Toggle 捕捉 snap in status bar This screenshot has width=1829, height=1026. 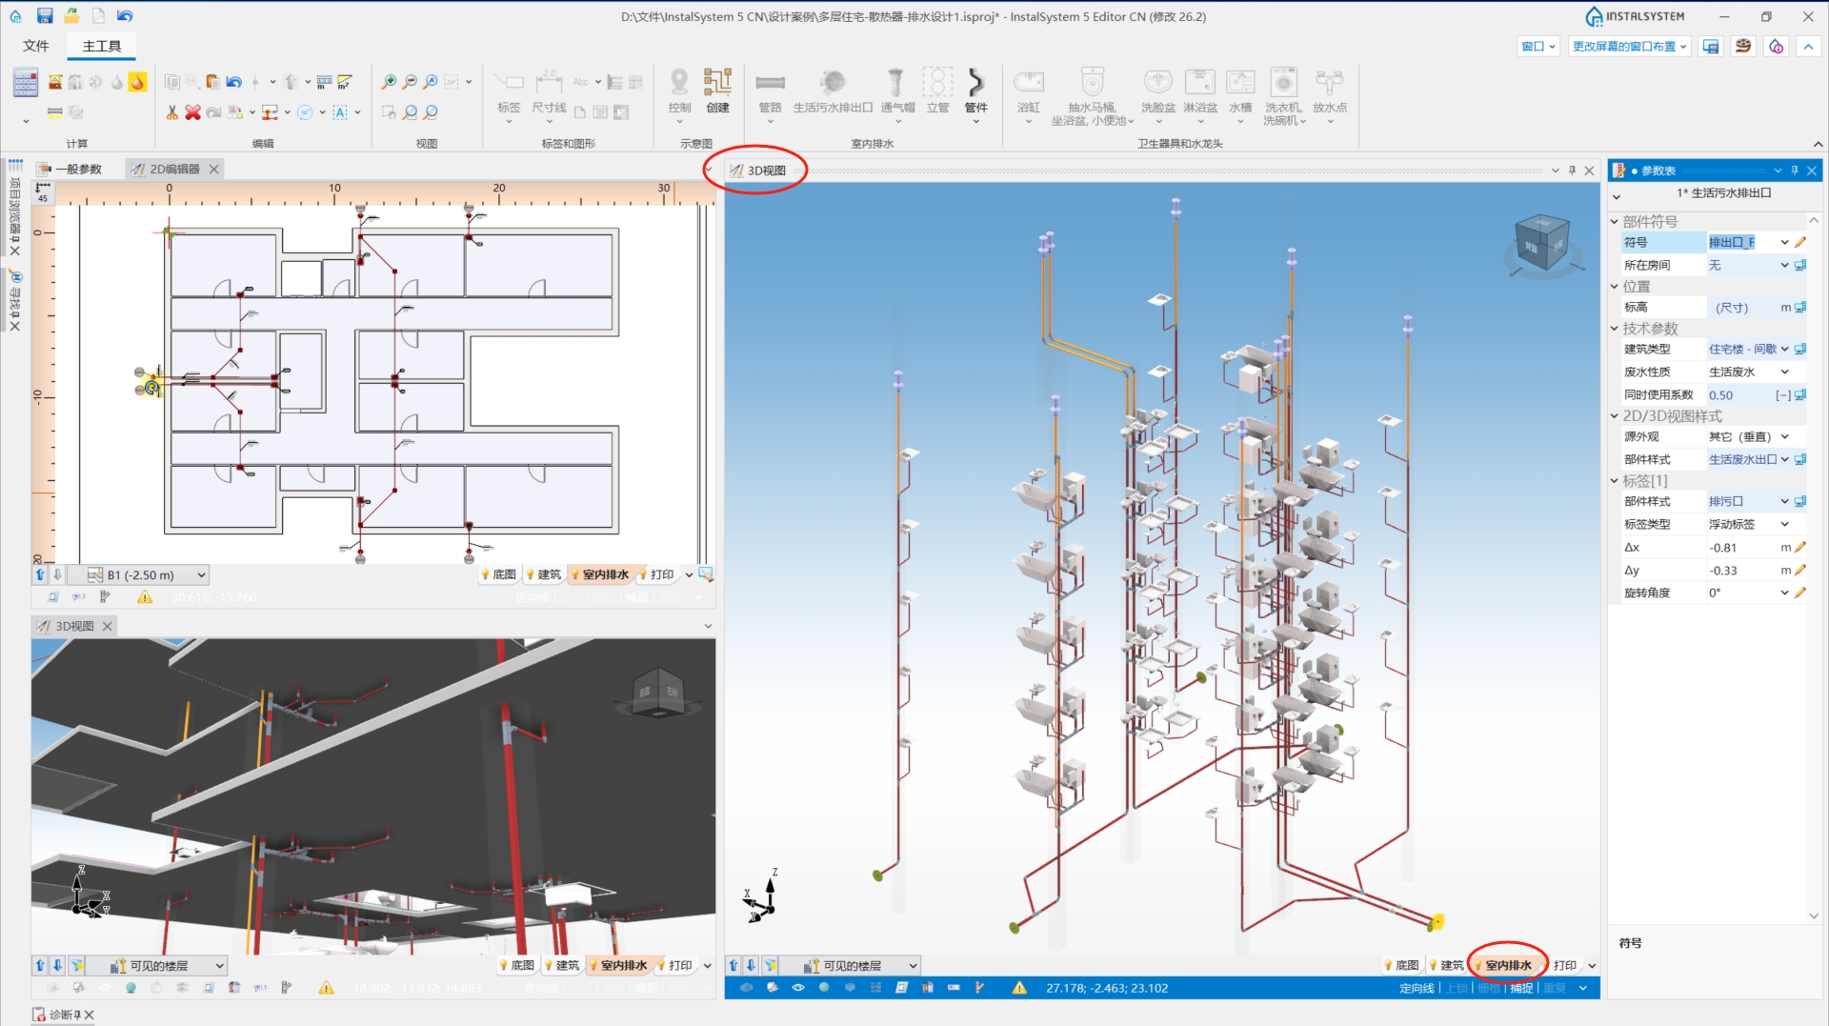(1521, 988)
